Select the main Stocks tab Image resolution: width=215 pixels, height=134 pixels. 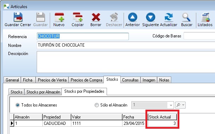[x=112, y=79]
